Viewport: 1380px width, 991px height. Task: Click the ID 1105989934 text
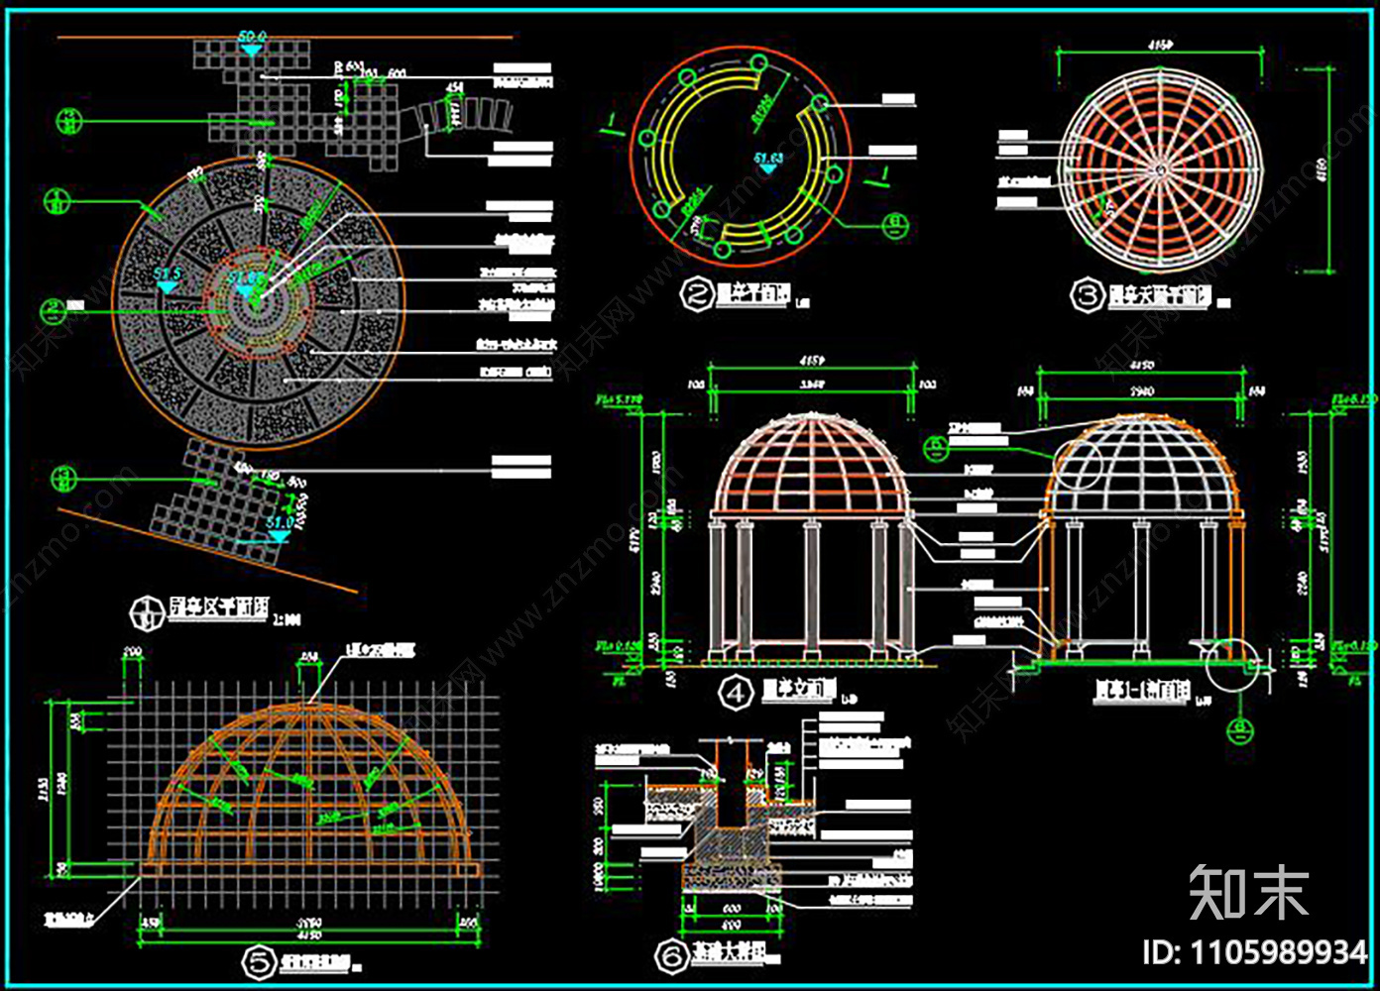(x=1254, y=953)
